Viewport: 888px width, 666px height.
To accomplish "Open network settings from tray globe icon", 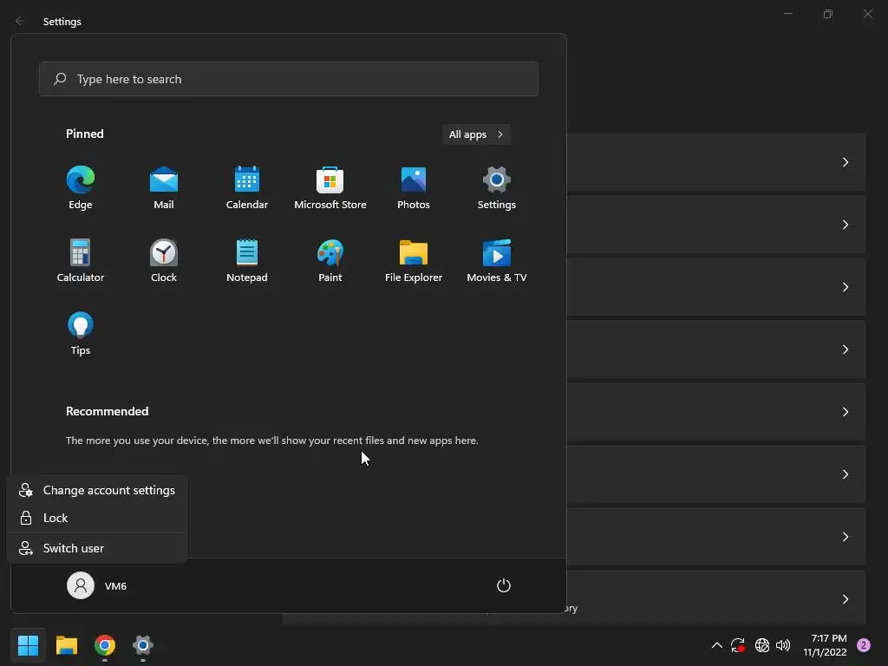I will (761, 645).
